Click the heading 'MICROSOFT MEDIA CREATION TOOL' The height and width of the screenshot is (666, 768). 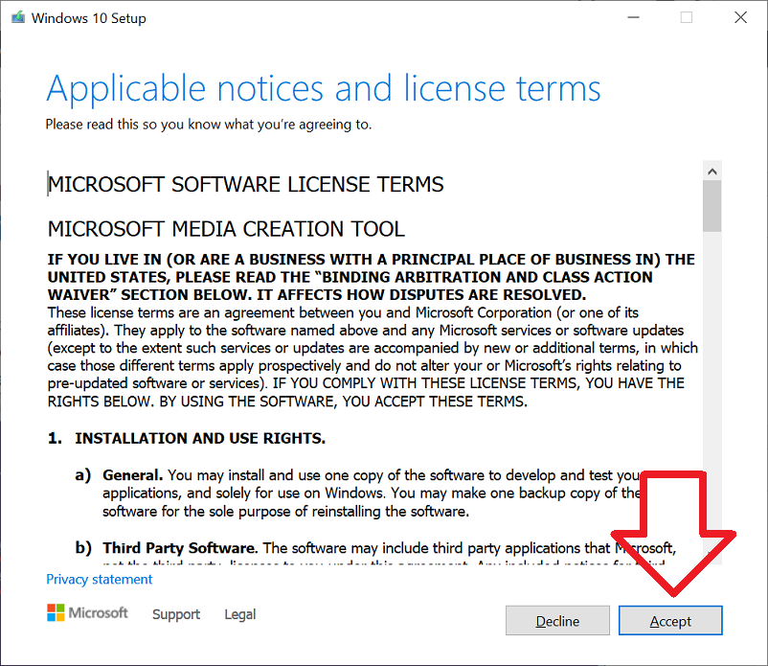(x=226, y=229)
